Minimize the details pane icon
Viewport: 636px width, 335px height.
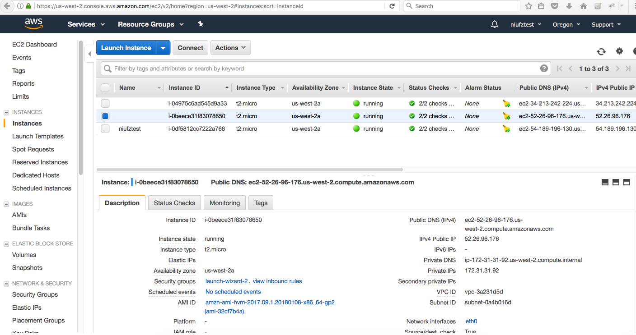(x=605, y=182)
